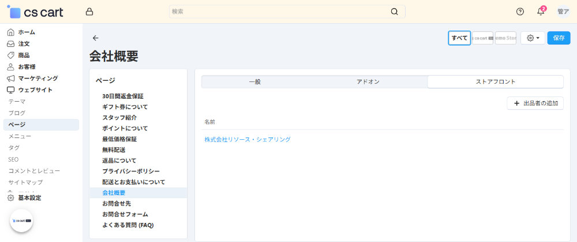
Task: Click the お客様 person icon
Action: pos(10,66)
